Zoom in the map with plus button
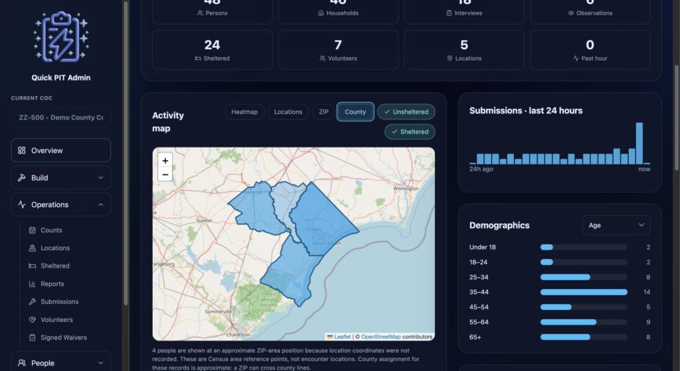Image resolution: width=680 pixels, height=371 pixels. [165, 161]
